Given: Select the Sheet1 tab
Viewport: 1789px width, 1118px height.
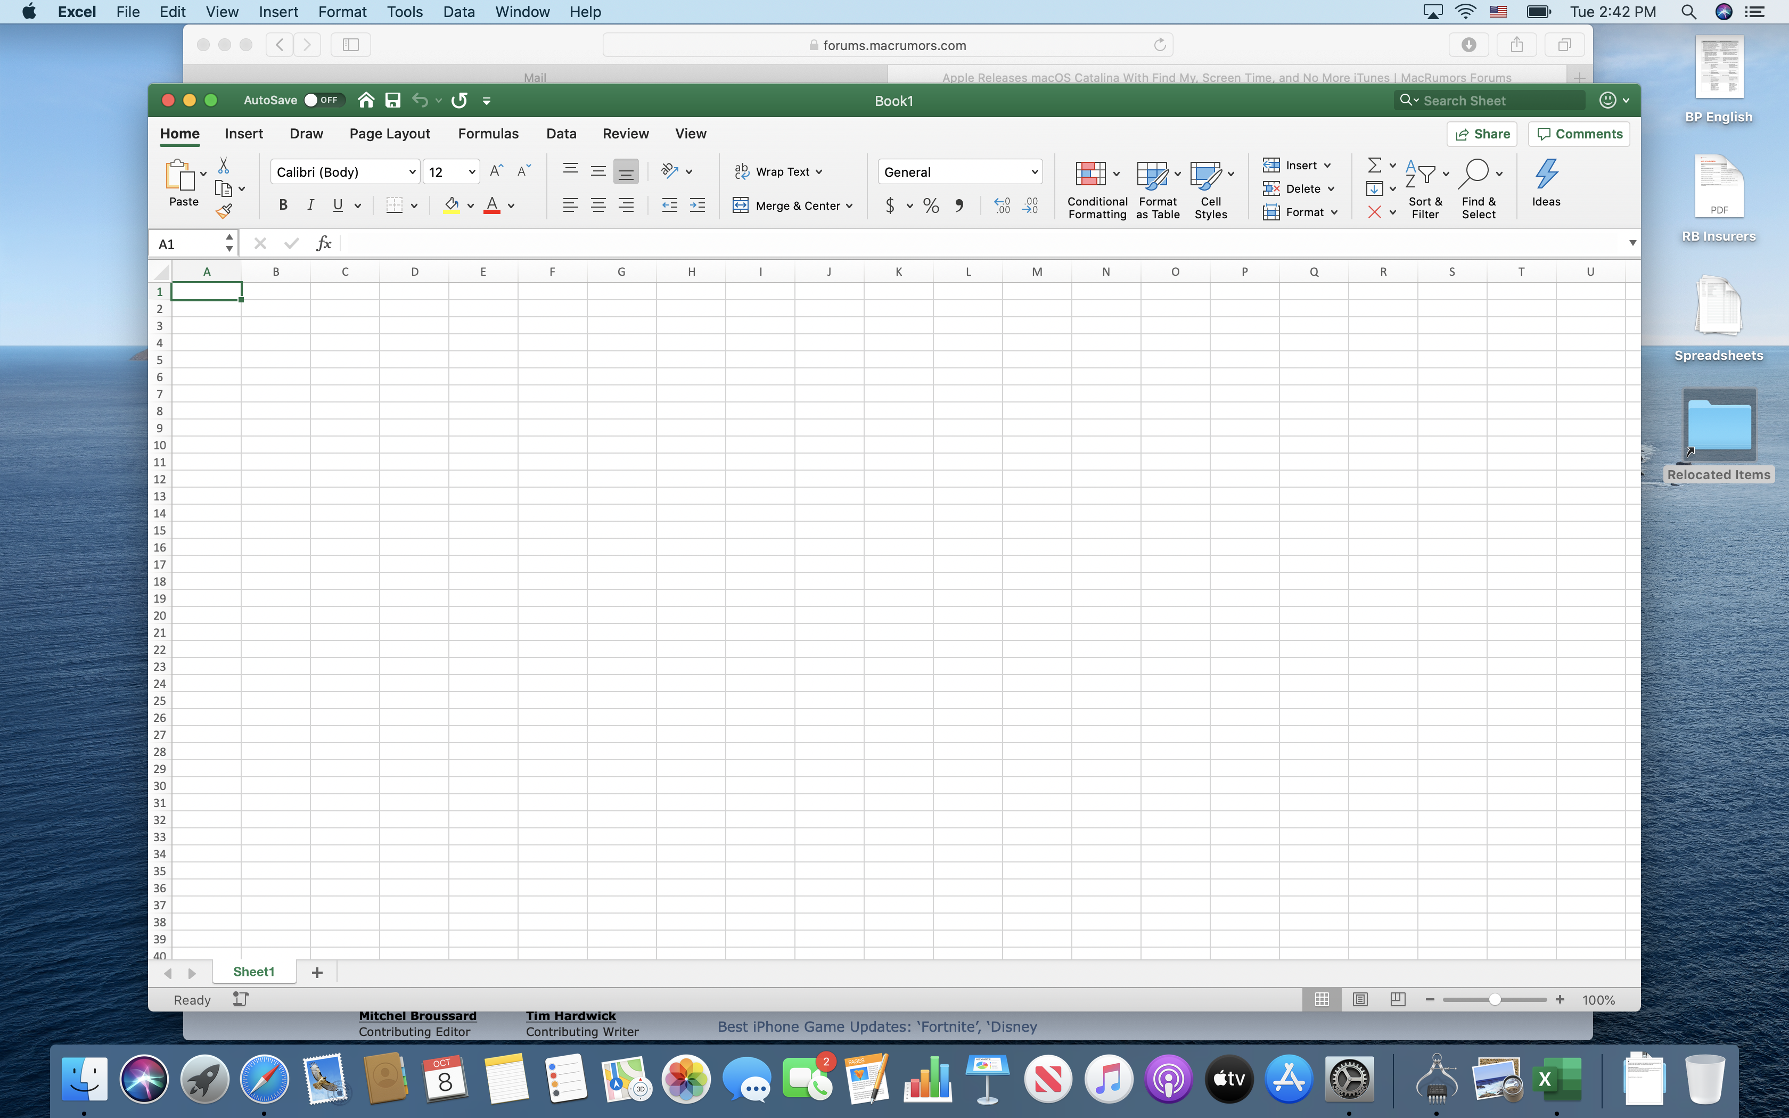Looking at the screenshot, I should [253, 972].
